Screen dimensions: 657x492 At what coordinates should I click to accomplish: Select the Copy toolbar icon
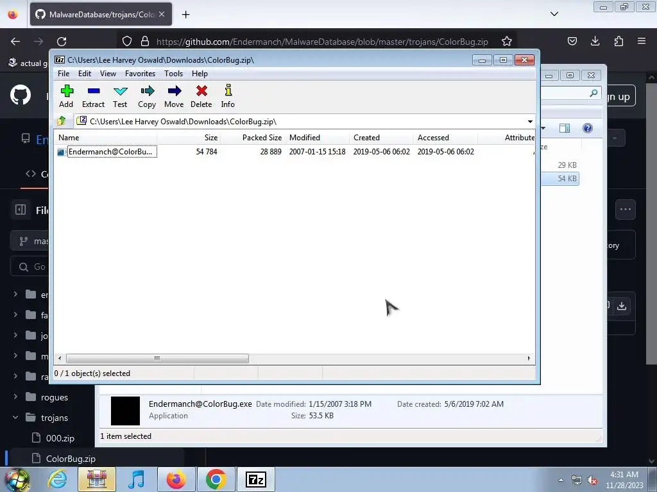point(147,97)
